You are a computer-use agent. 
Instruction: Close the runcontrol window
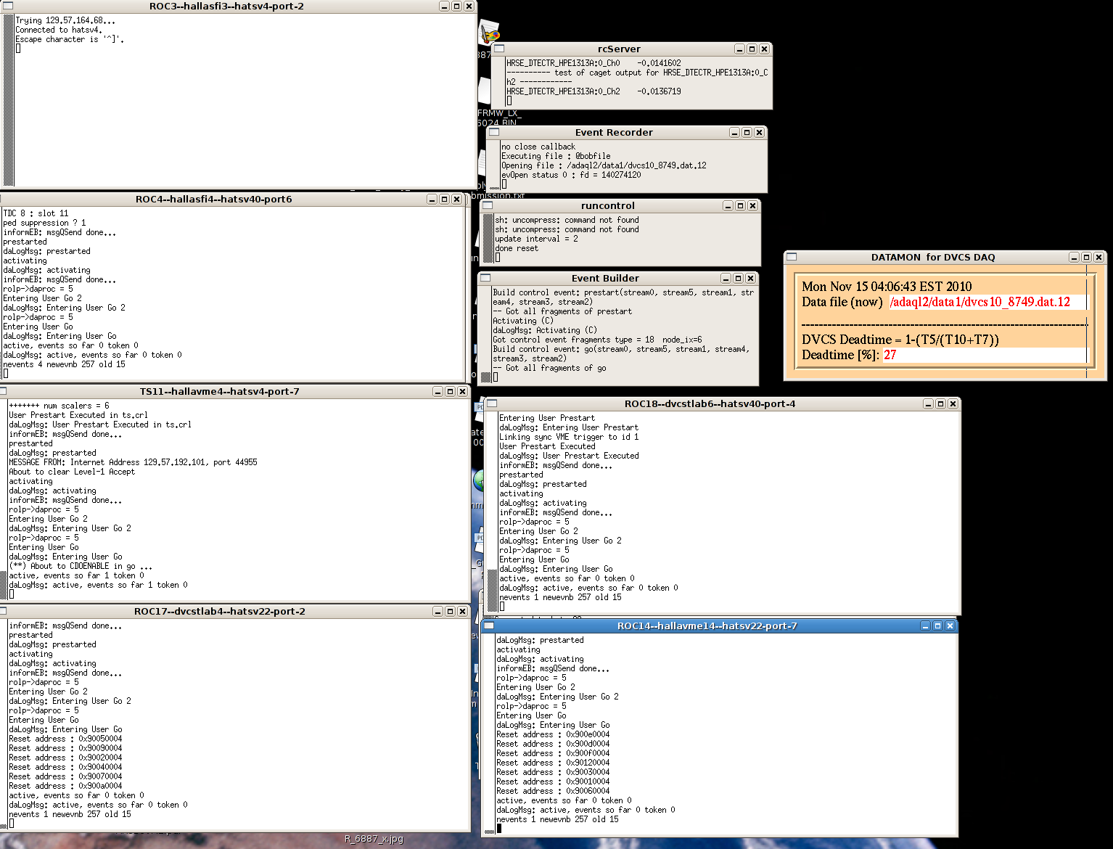point(752,205)
